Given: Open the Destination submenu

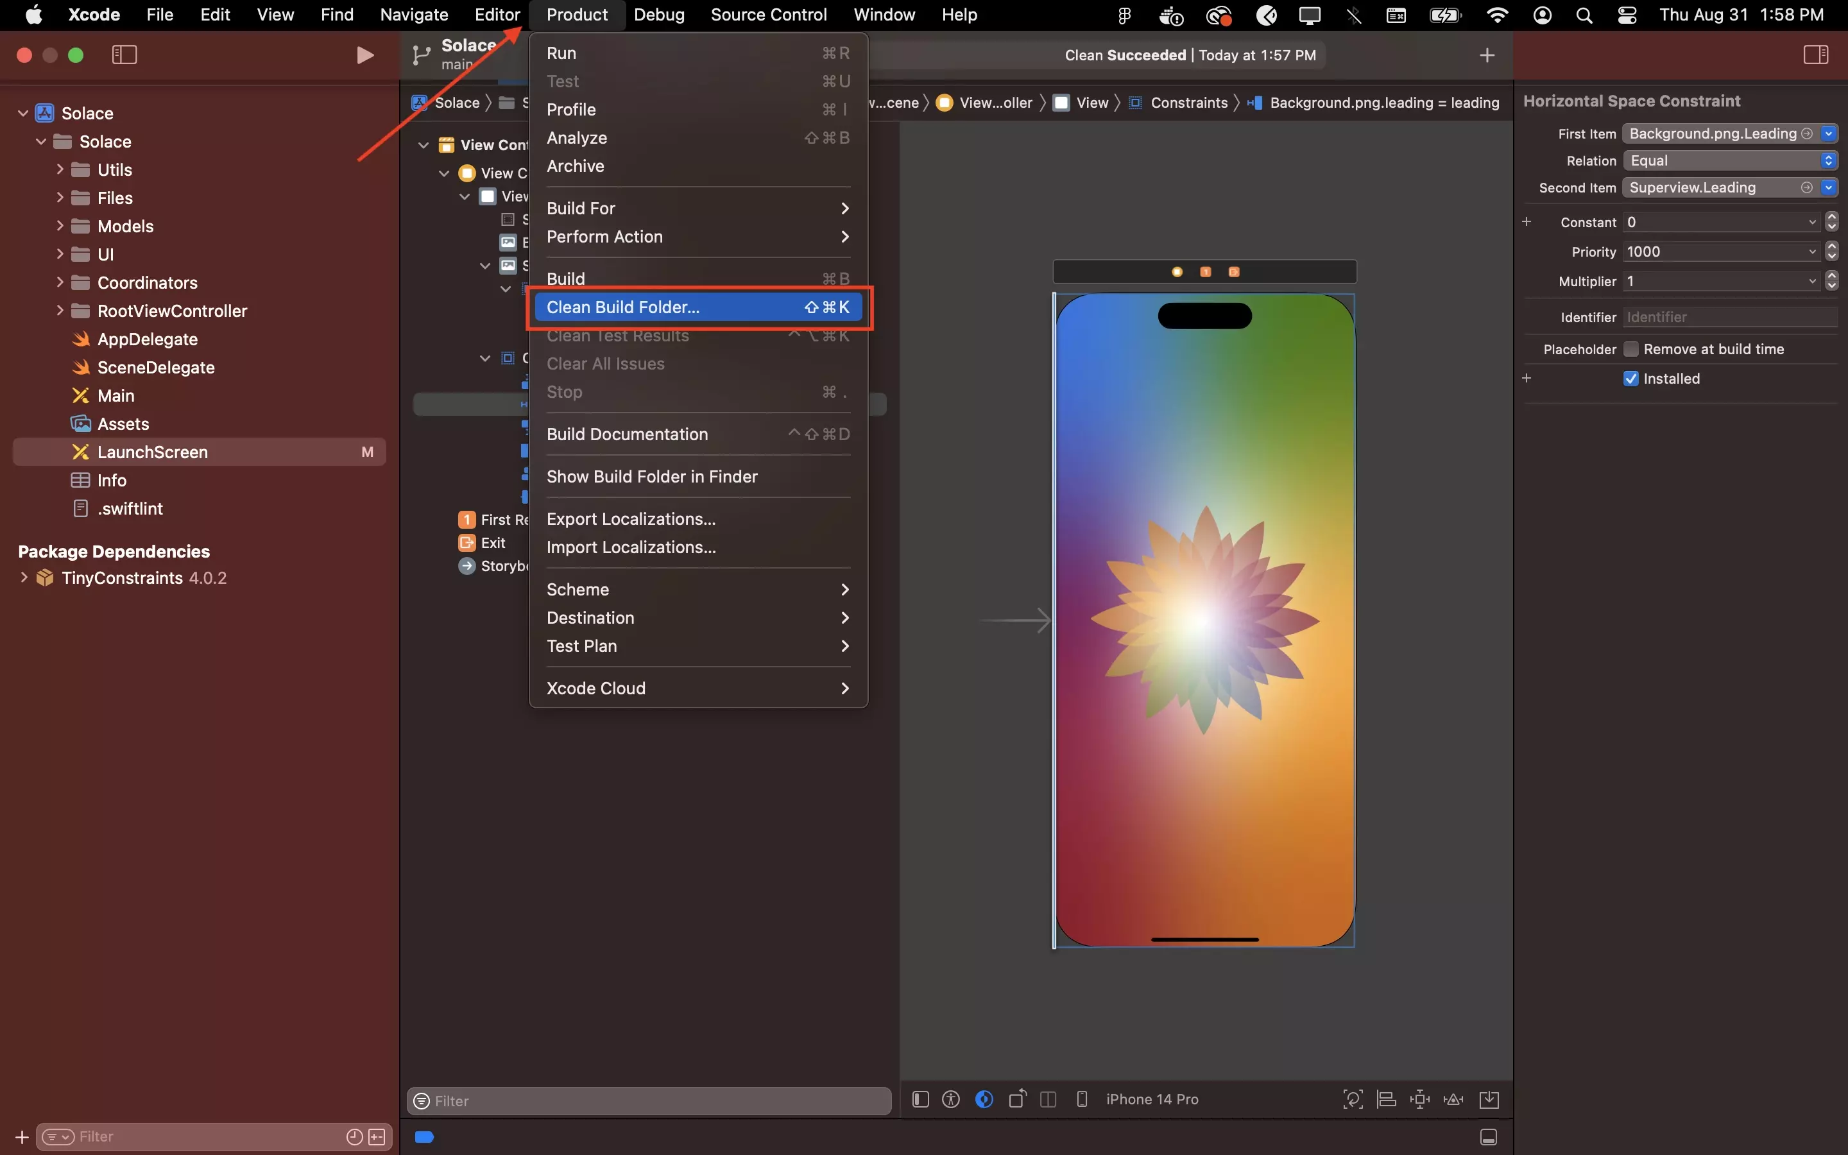Looking at the screenshot, I should pos(698,617).
